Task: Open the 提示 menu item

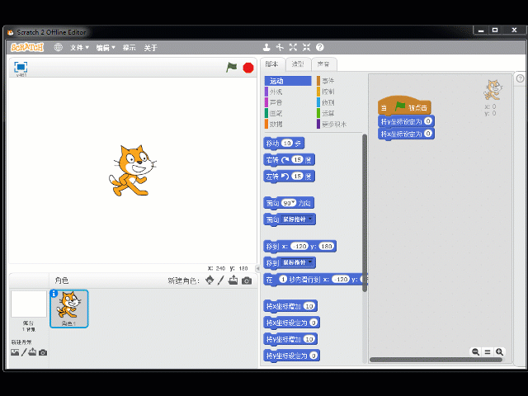Action: pyautogui.click(x=129, y=48)
